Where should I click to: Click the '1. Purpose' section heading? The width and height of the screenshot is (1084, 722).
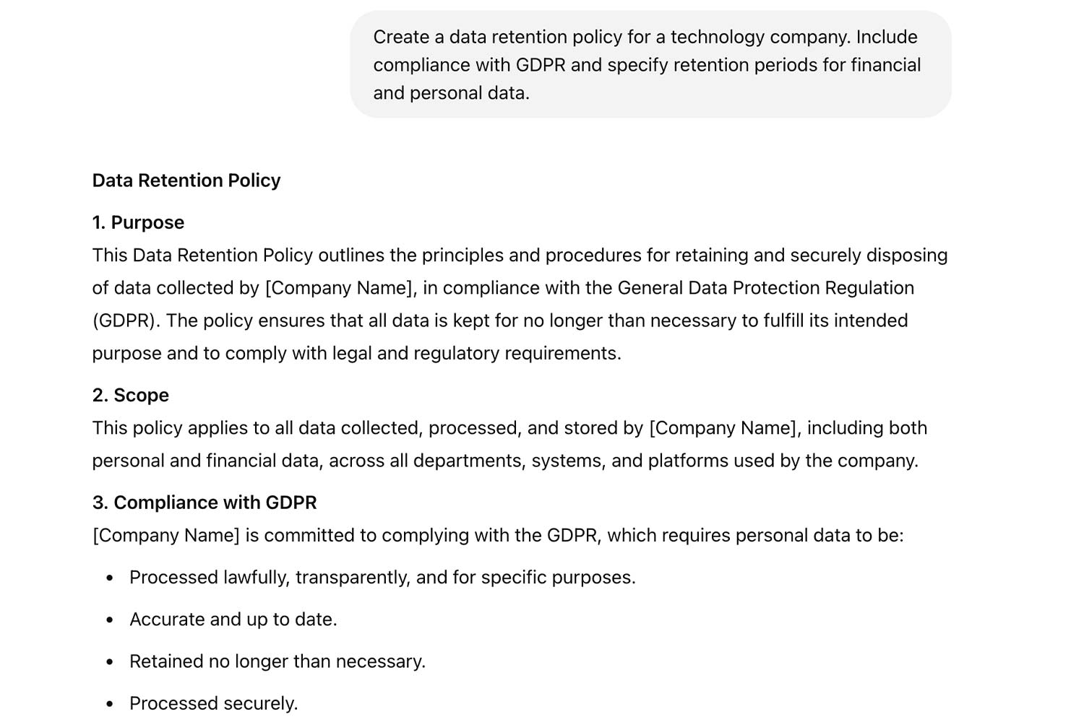point(138,222)
